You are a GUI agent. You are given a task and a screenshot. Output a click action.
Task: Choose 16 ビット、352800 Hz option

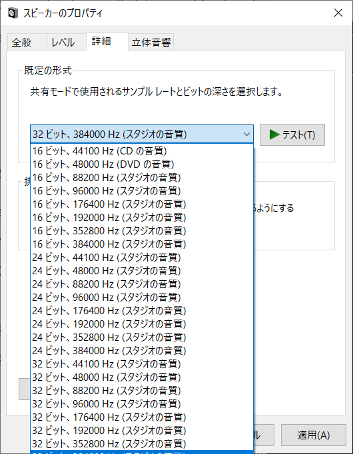142,231
